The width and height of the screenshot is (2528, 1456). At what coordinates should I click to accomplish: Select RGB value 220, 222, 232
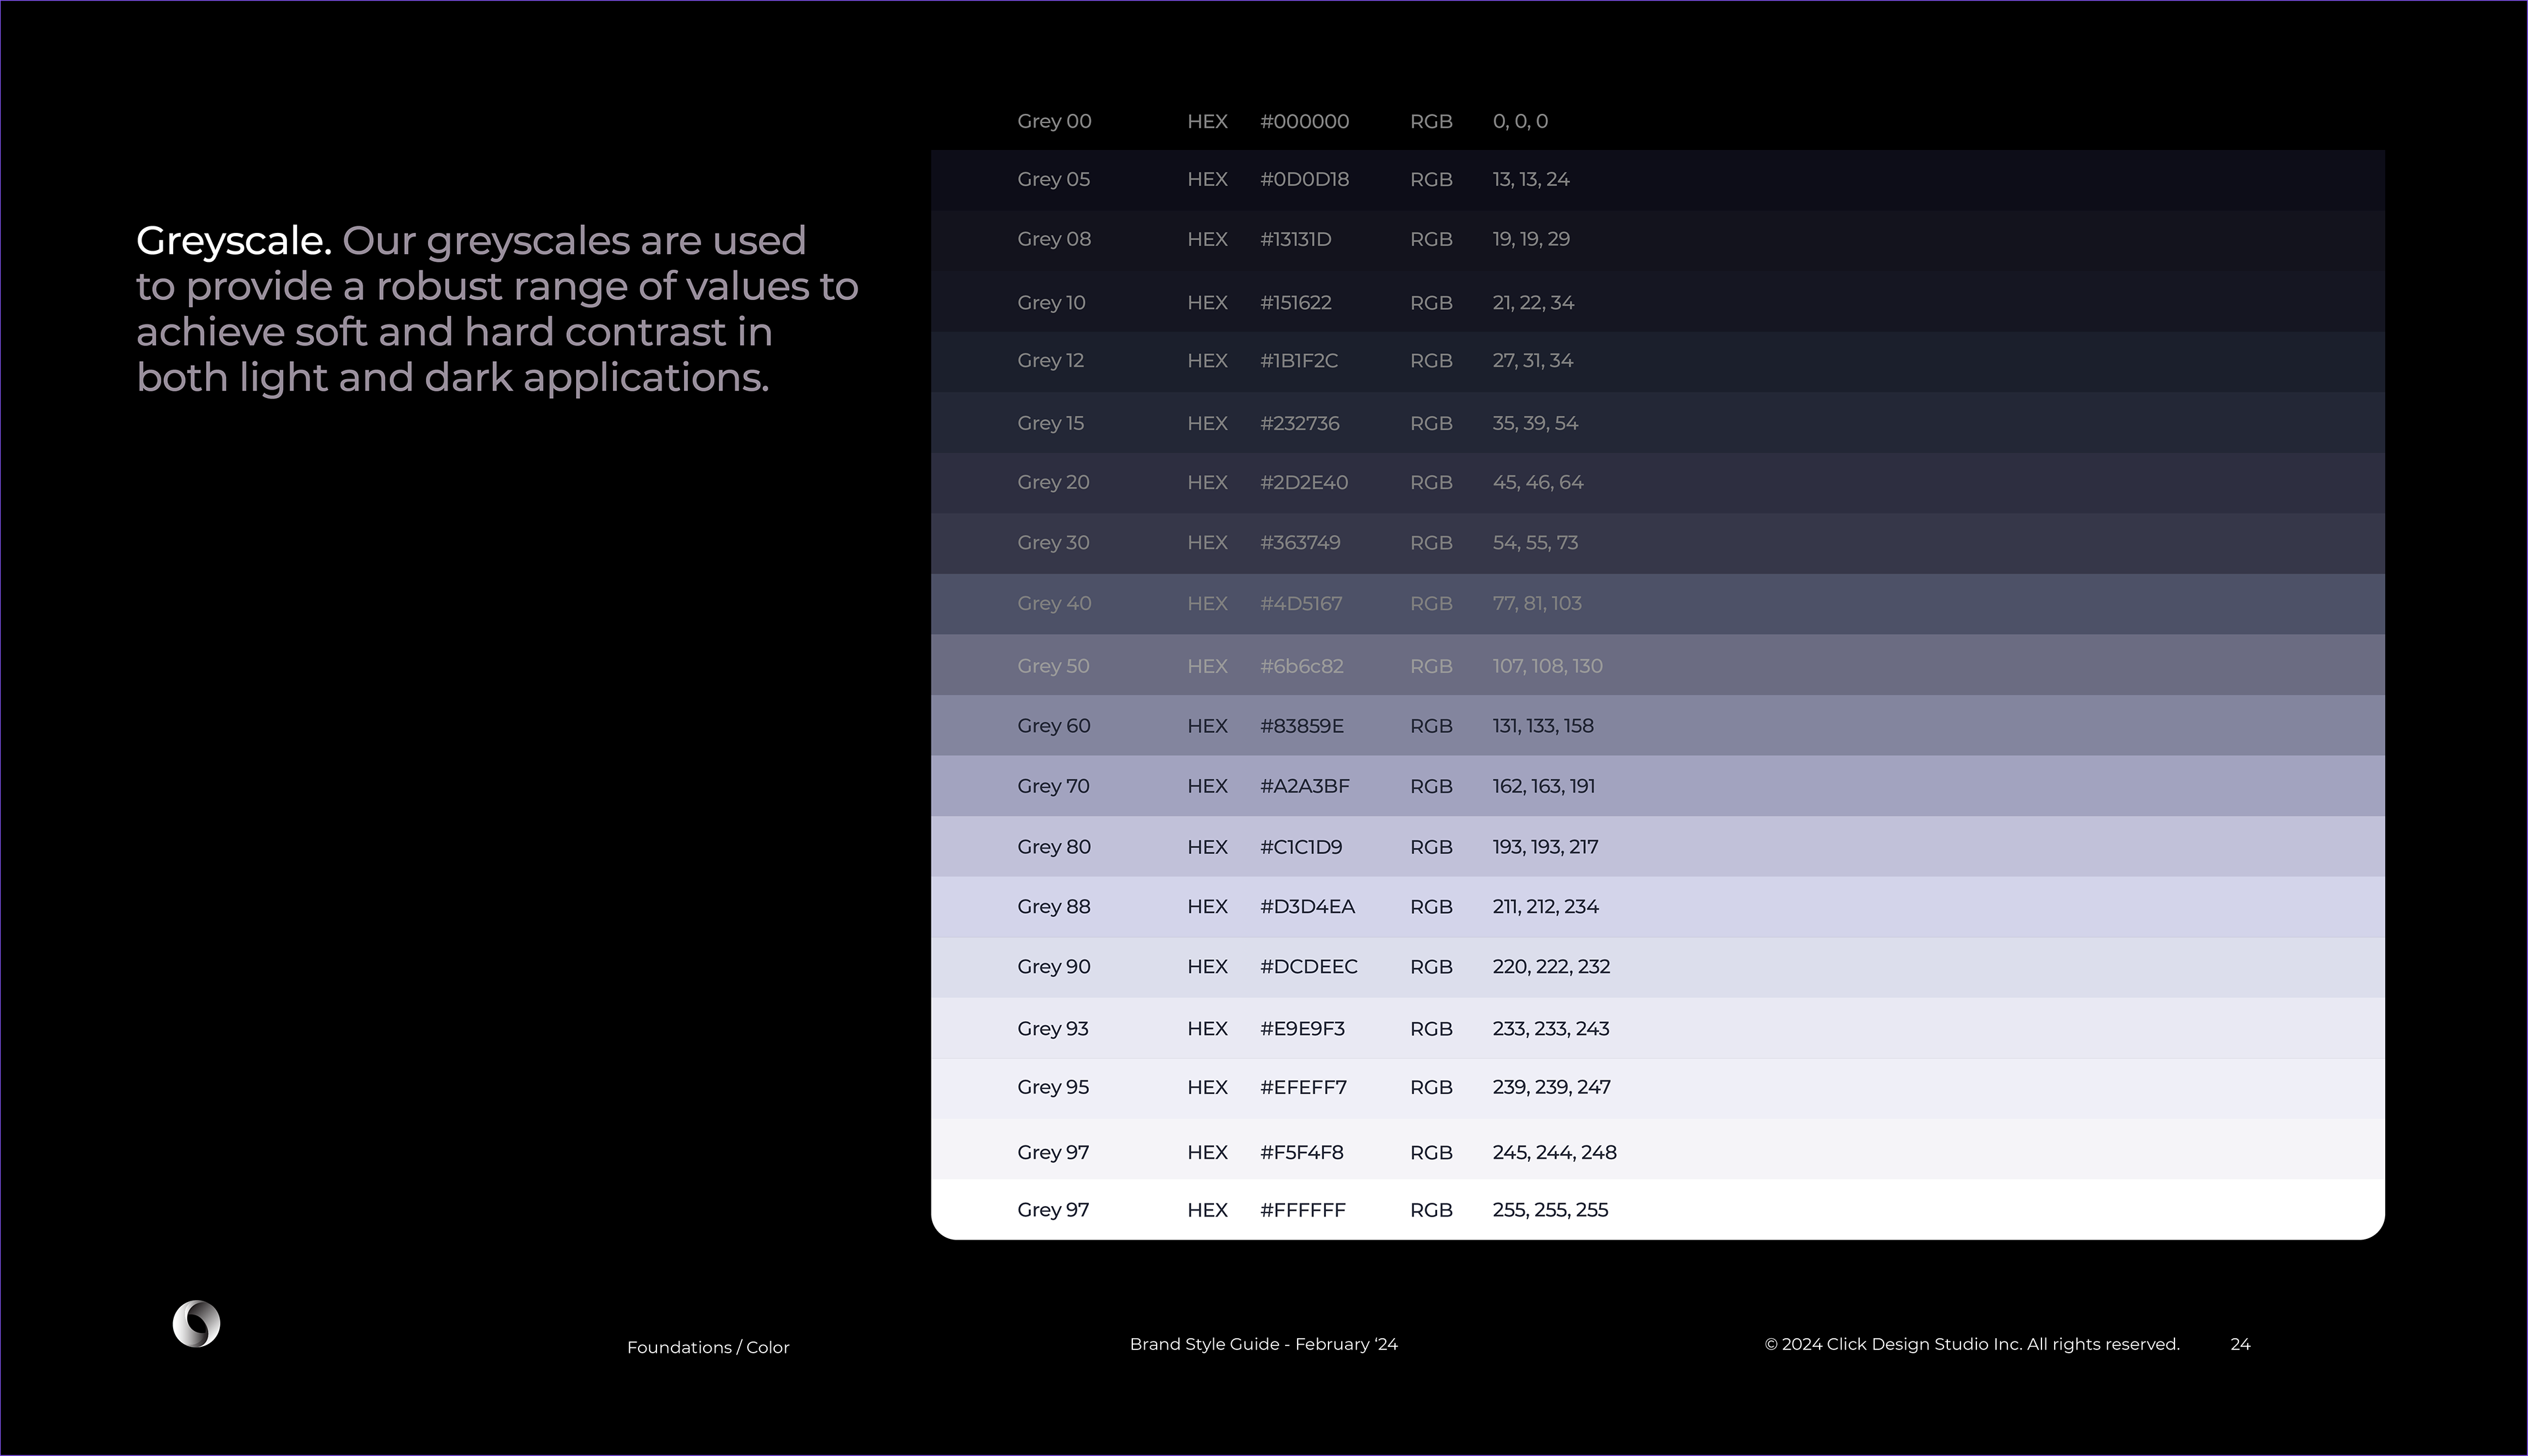(1552, 967)
